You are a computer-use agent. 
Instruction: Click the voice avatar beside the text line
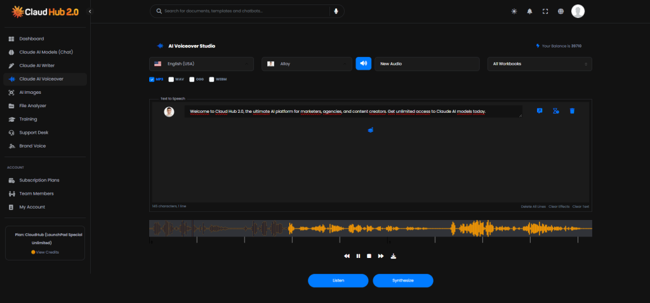click(x=169, y=112)
